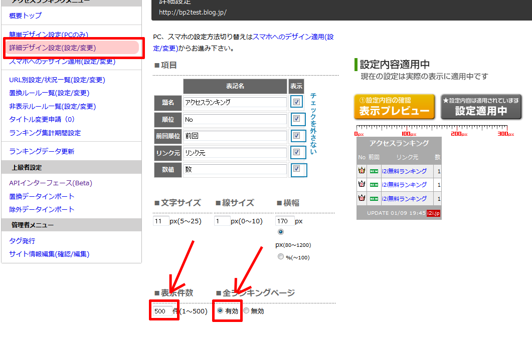The width and height of the screenshot is (532, 350).
Task: Select the 有効 radio button
Action: 220,310
